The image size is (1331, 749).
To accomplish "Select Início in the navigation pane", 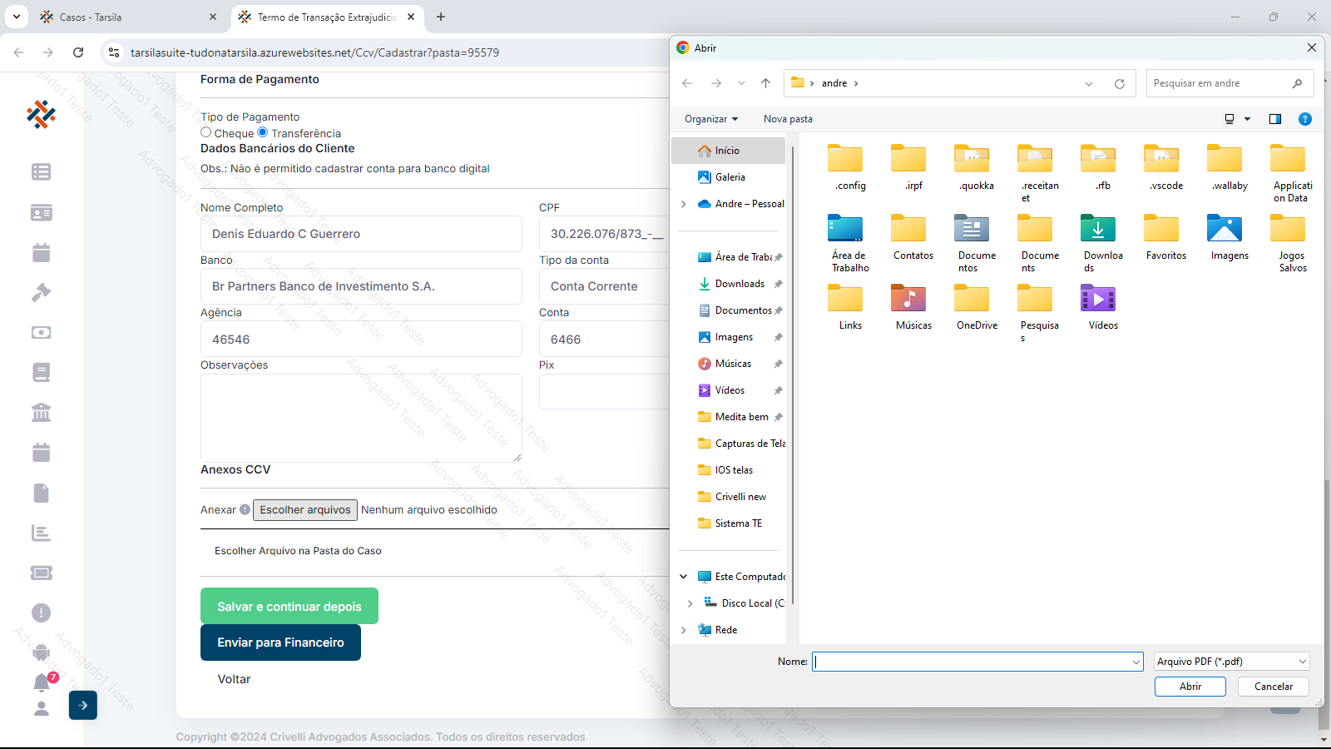I will click(x=727, y=151).
